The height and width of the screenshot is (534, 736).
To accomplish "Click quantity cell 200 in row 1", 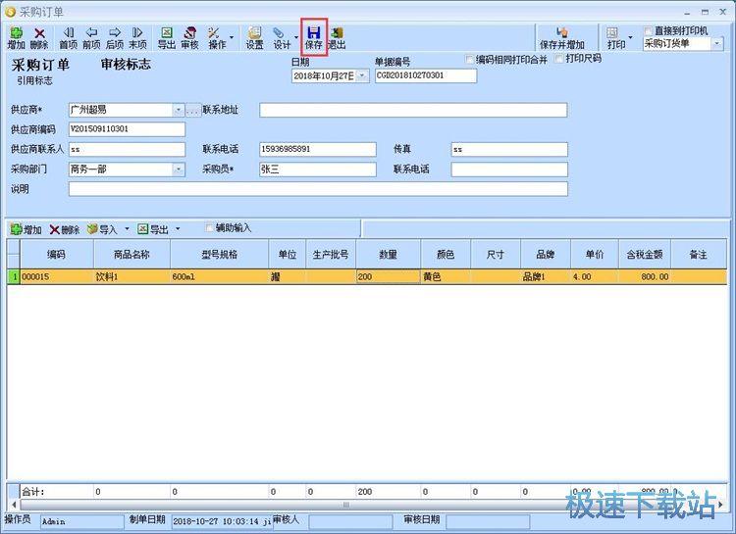I will 389,276.
